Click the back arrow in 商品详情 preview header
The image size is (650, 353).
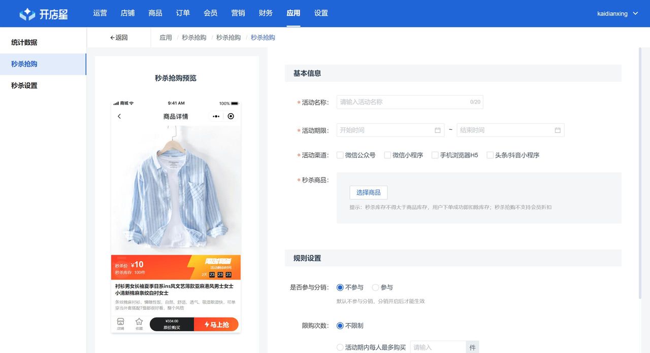pos(119,116)
